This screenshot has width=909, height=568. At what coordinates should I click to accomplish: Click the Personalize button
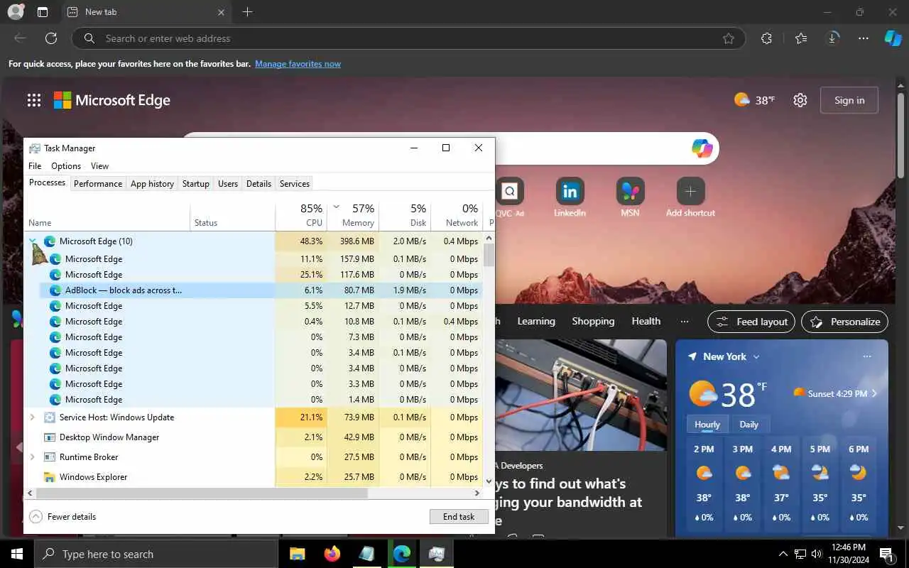pos(844,322)
